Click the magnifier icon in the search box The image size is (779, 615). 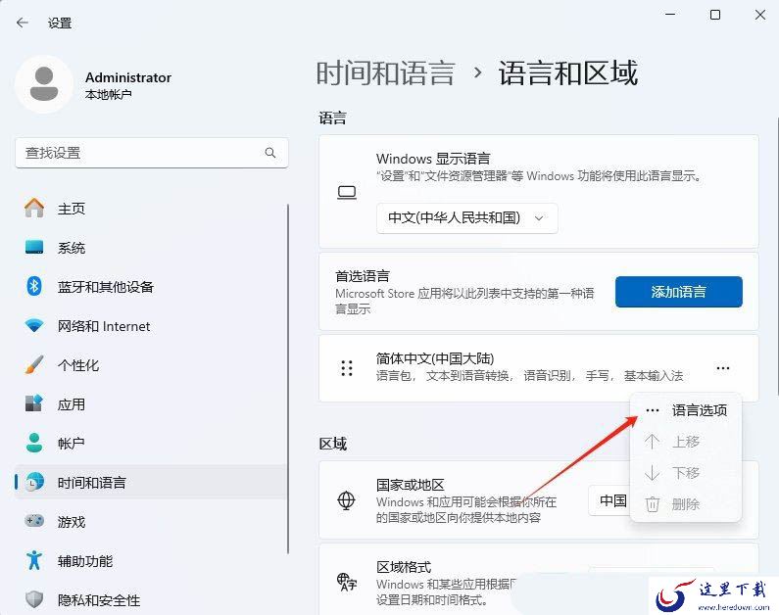[x=270, y=153]
